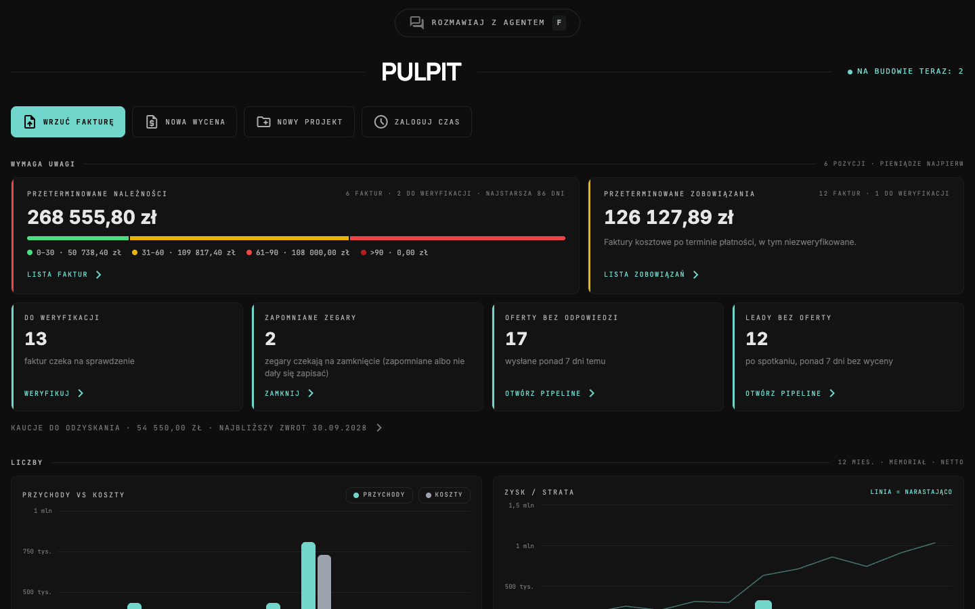Click the clock icon on Zaloguj czas
Viewport: 975px width, 609px height.
(381, 122)
